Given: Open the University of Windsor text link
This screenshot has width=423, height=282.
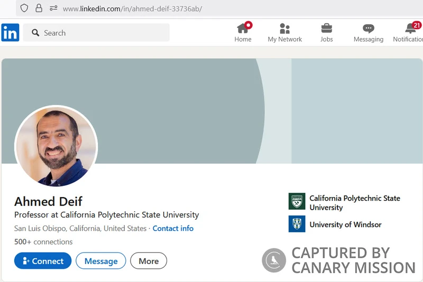Looking at the screenshot, I should 345,224.
